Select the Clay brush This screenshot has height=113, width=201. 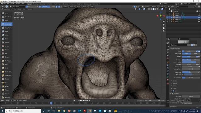click(7, 20)
